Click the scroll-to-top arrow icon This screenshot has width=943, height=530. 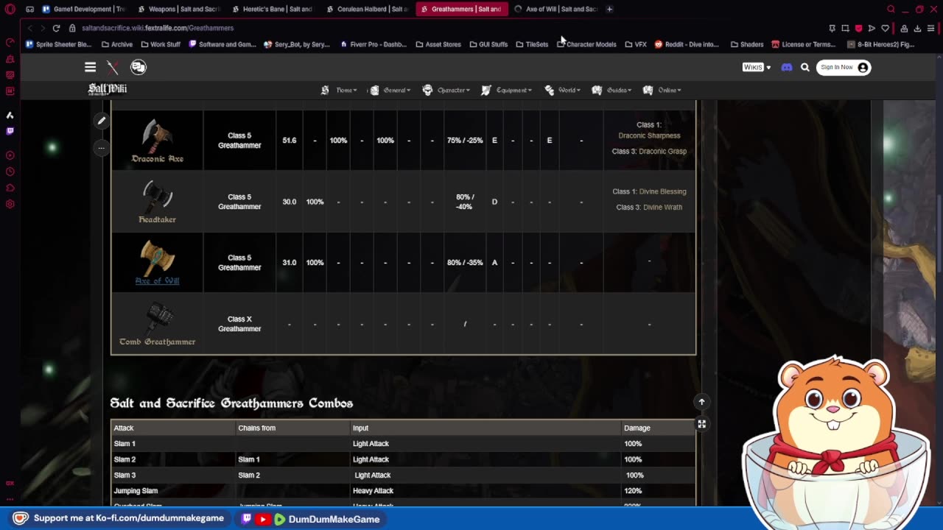(x=701, y=402)
